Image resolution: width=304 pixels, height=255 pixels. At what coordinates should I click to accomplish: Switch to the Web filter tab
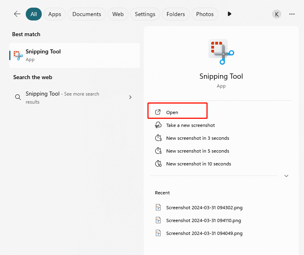point(118,14)
